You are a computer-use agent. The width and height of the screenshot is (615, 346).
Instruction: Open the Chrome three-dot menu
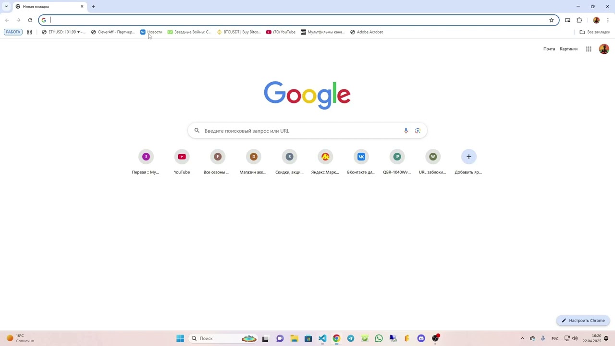click(x=608, y=20)
